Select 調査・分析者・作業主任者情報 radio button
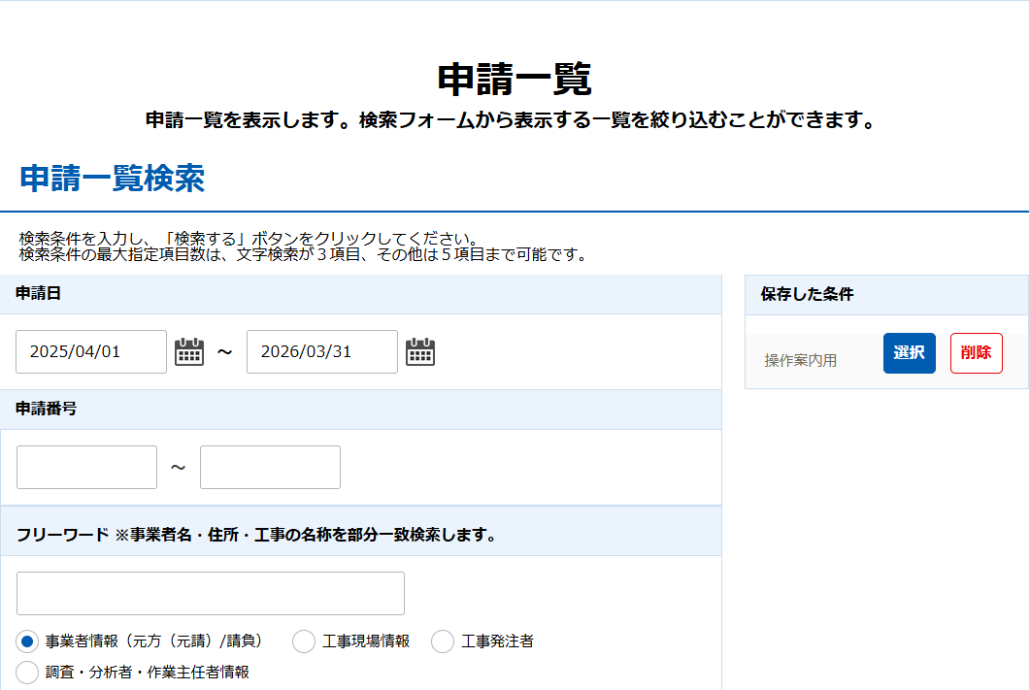 (28, 672)
